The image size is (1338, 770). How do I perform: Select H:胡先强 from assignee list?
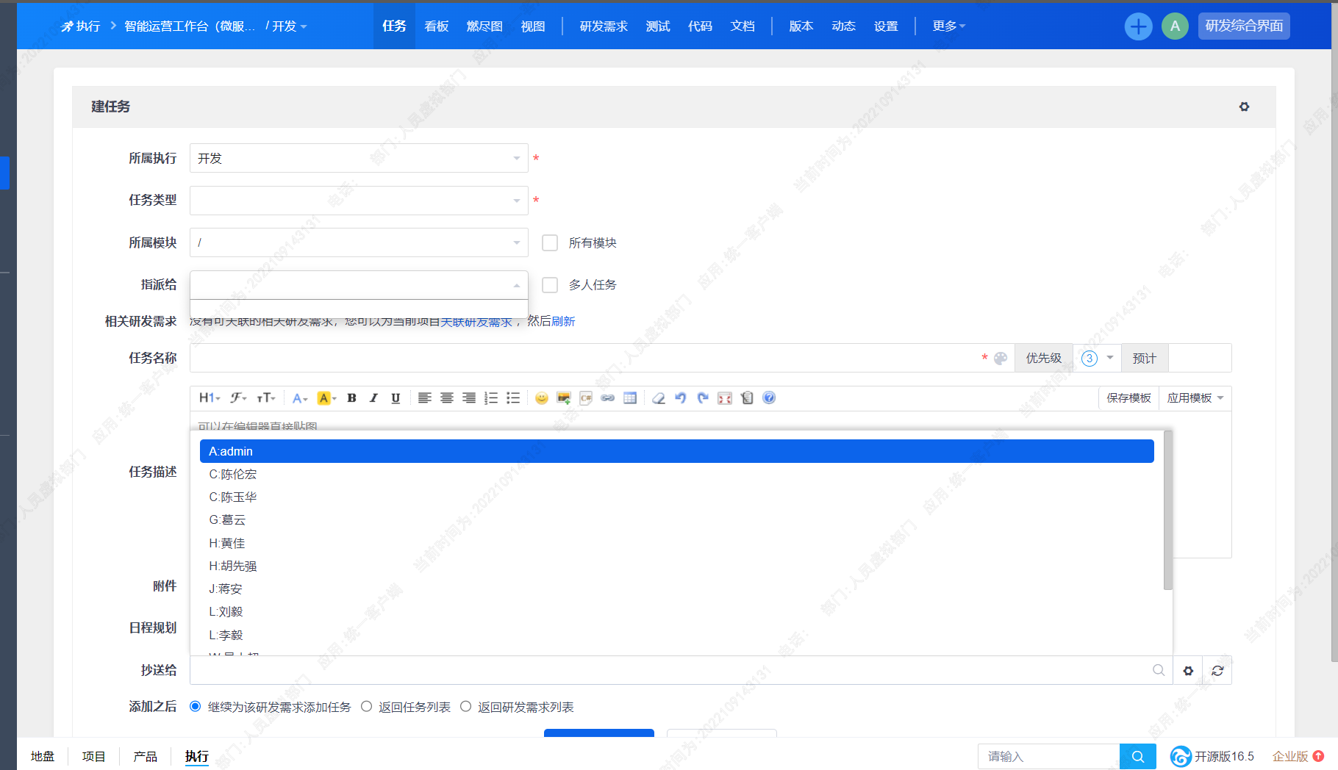click(677, 566)
